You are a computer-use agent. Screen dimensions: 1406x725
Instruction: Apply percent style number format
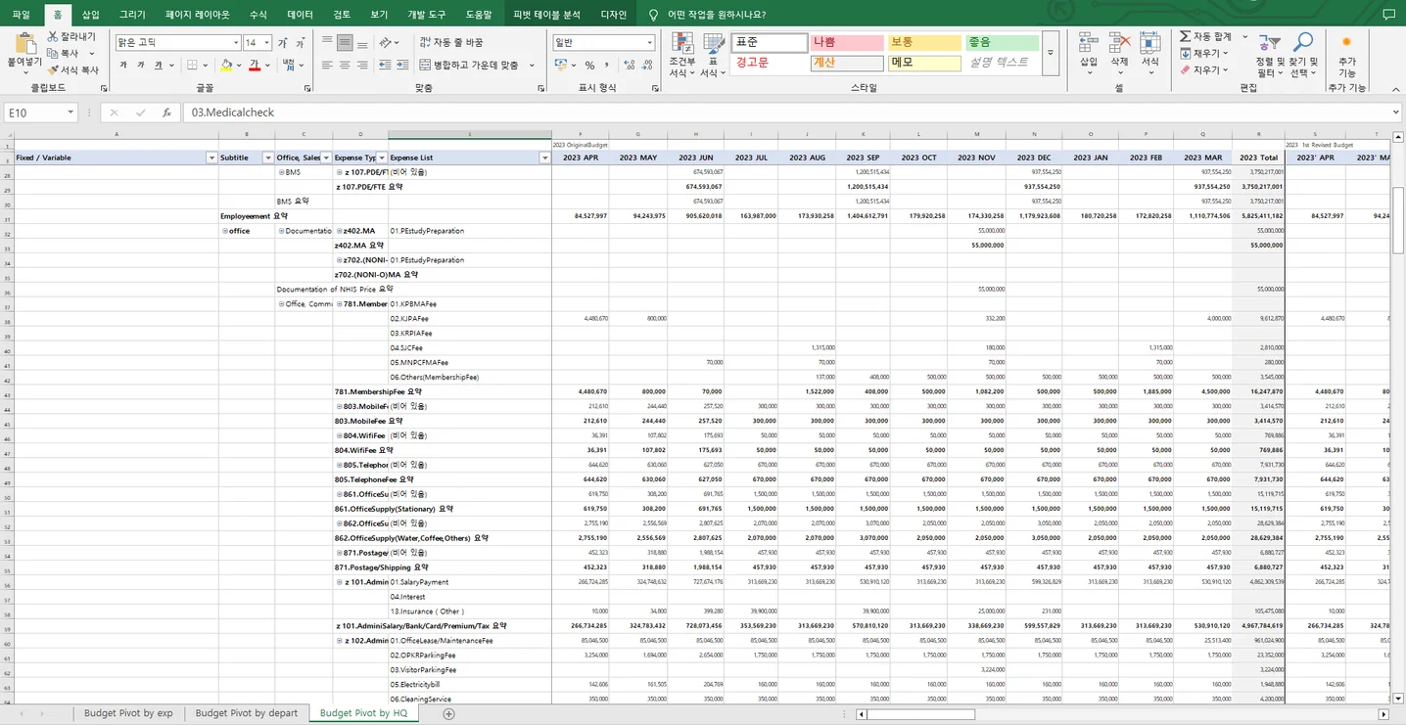(x=589, y=66)
